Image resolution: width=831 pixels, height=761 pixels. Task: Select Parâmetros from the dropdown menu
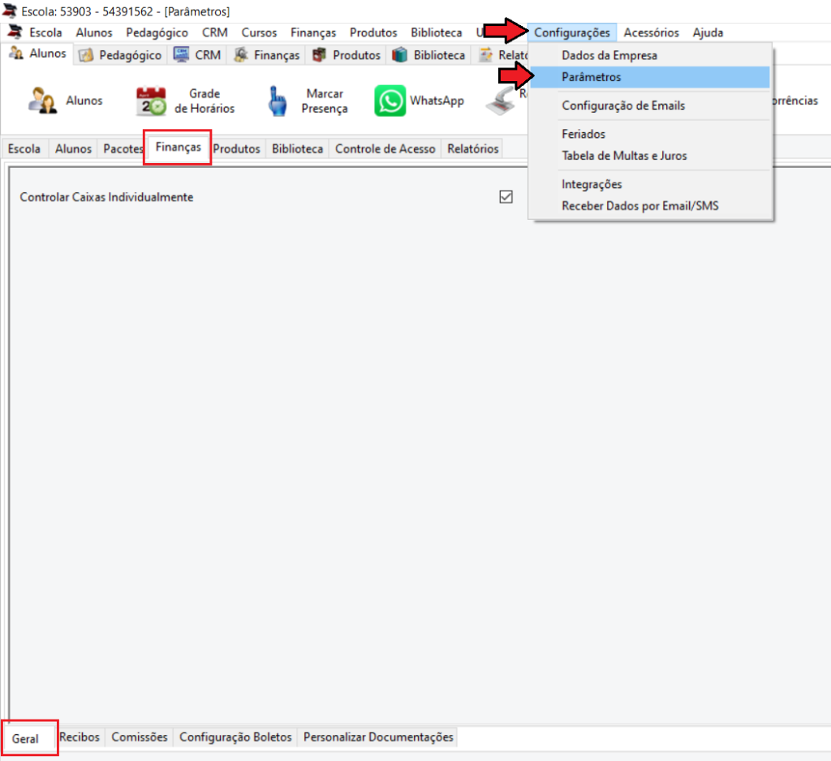(650, 77)
